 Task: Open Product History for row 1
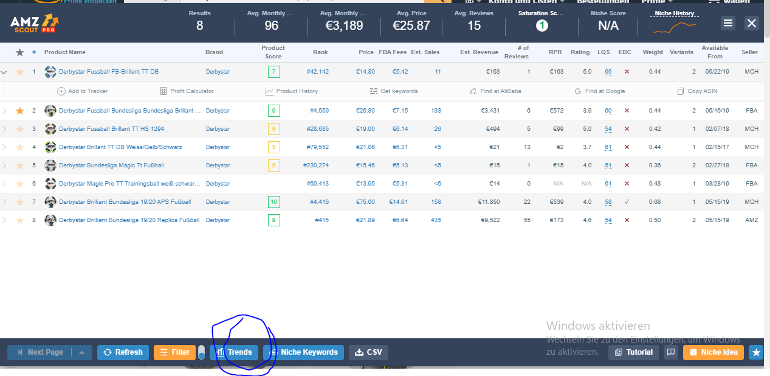292,91
